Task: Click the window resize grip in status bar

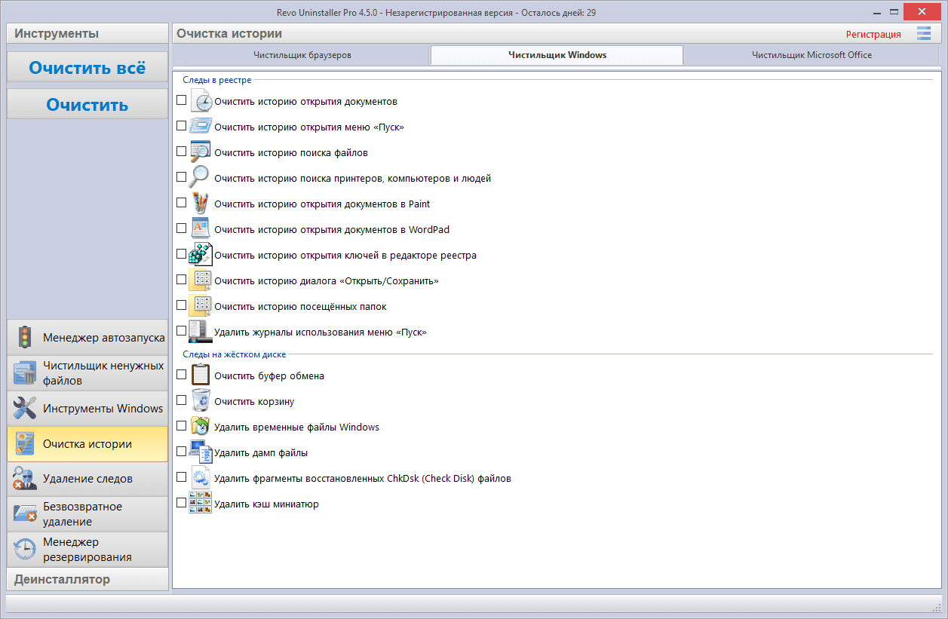Action: coord(937,607)
